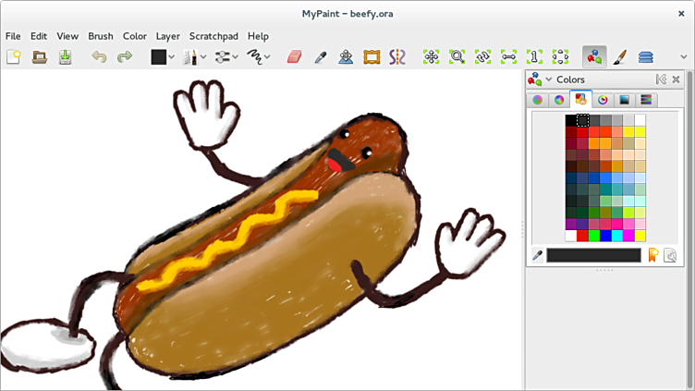Select the color picker eyedropper in toolbar
Viewport: 695px width, 391px height.
coord(320,56)
